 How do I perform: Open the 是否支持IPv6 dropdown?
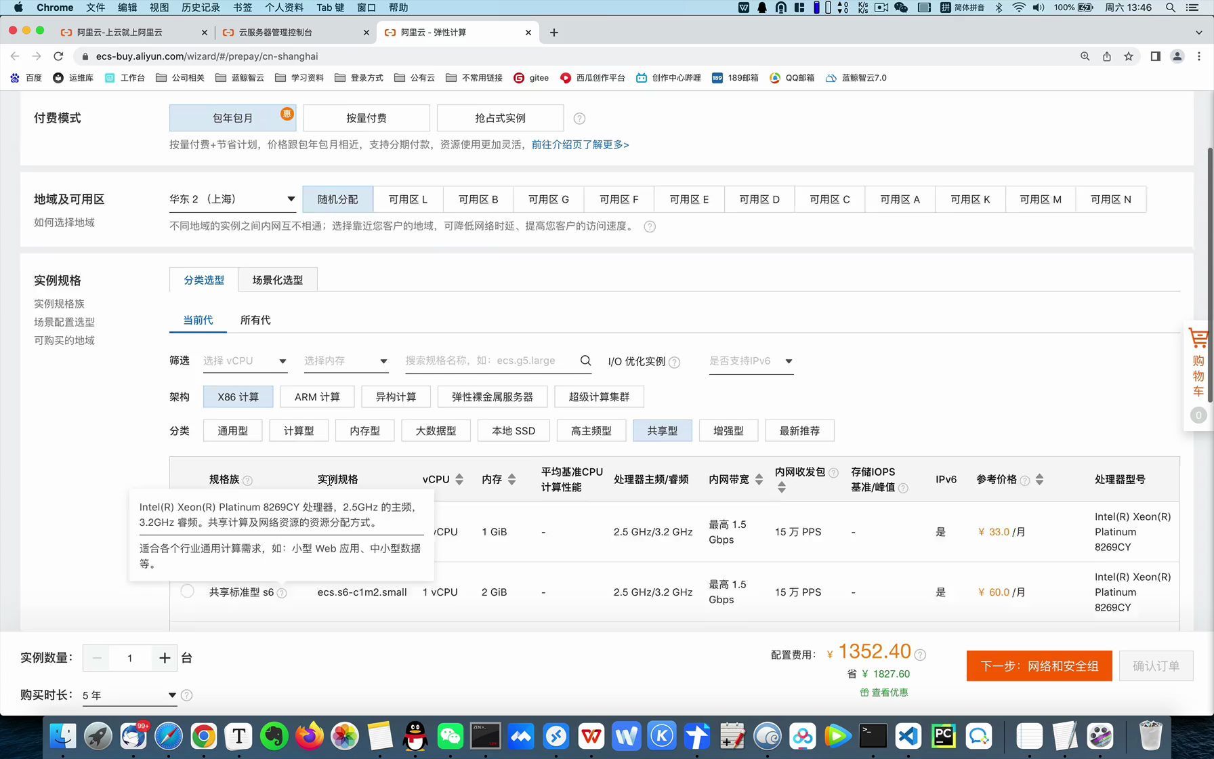coord(751,361)
